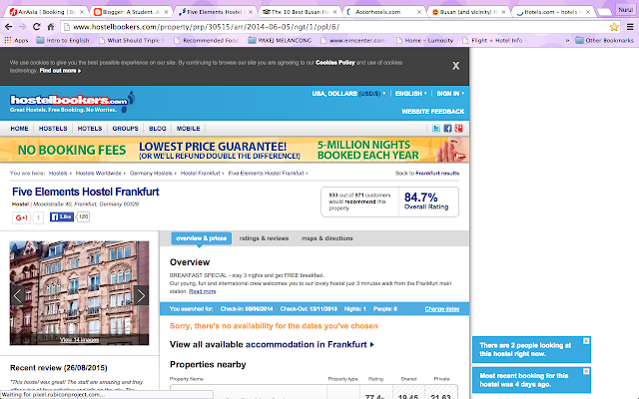Click the browser forward arrow

click(x=22, y=27)
